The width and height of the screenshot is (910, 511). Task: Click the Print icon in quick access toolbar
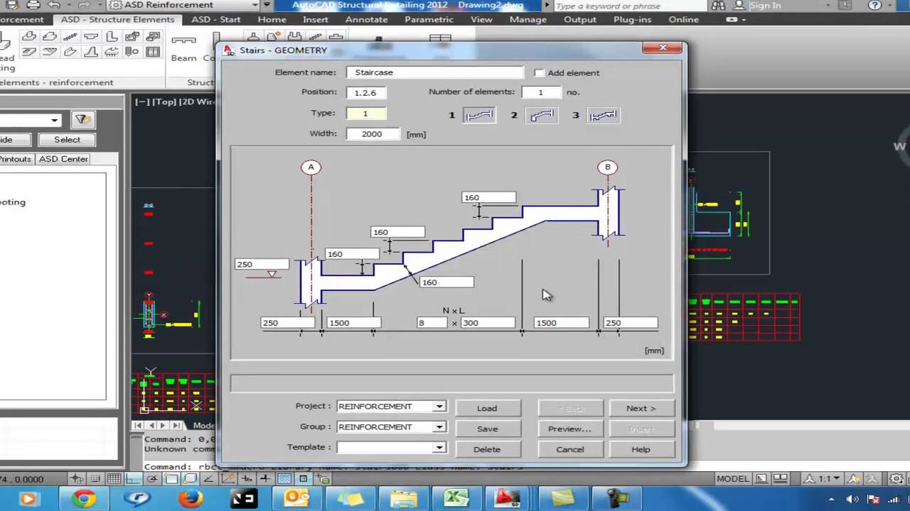(x=33, y=5)
